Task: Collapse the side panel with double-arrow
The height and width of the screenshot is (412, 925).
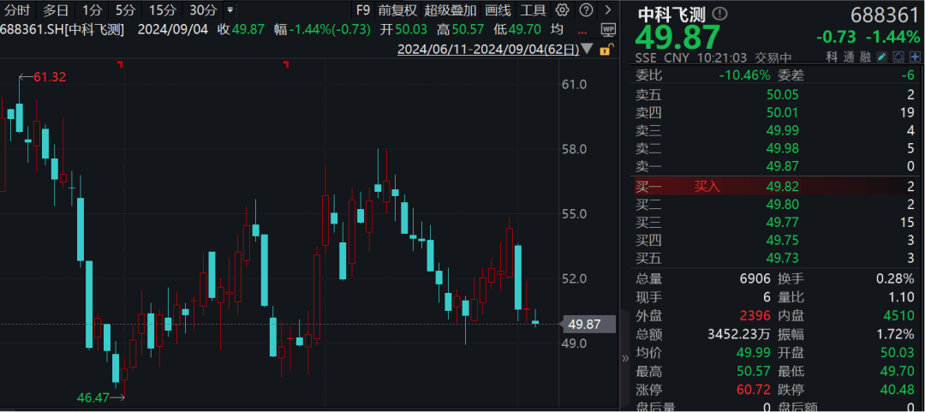Action: (625, 358)
